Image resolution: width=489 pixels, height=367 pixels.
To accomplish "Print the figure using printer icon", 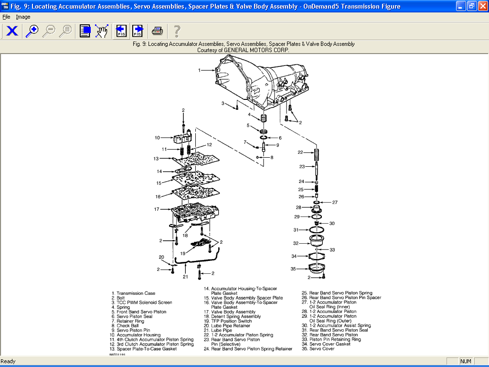I will (157, 31).
